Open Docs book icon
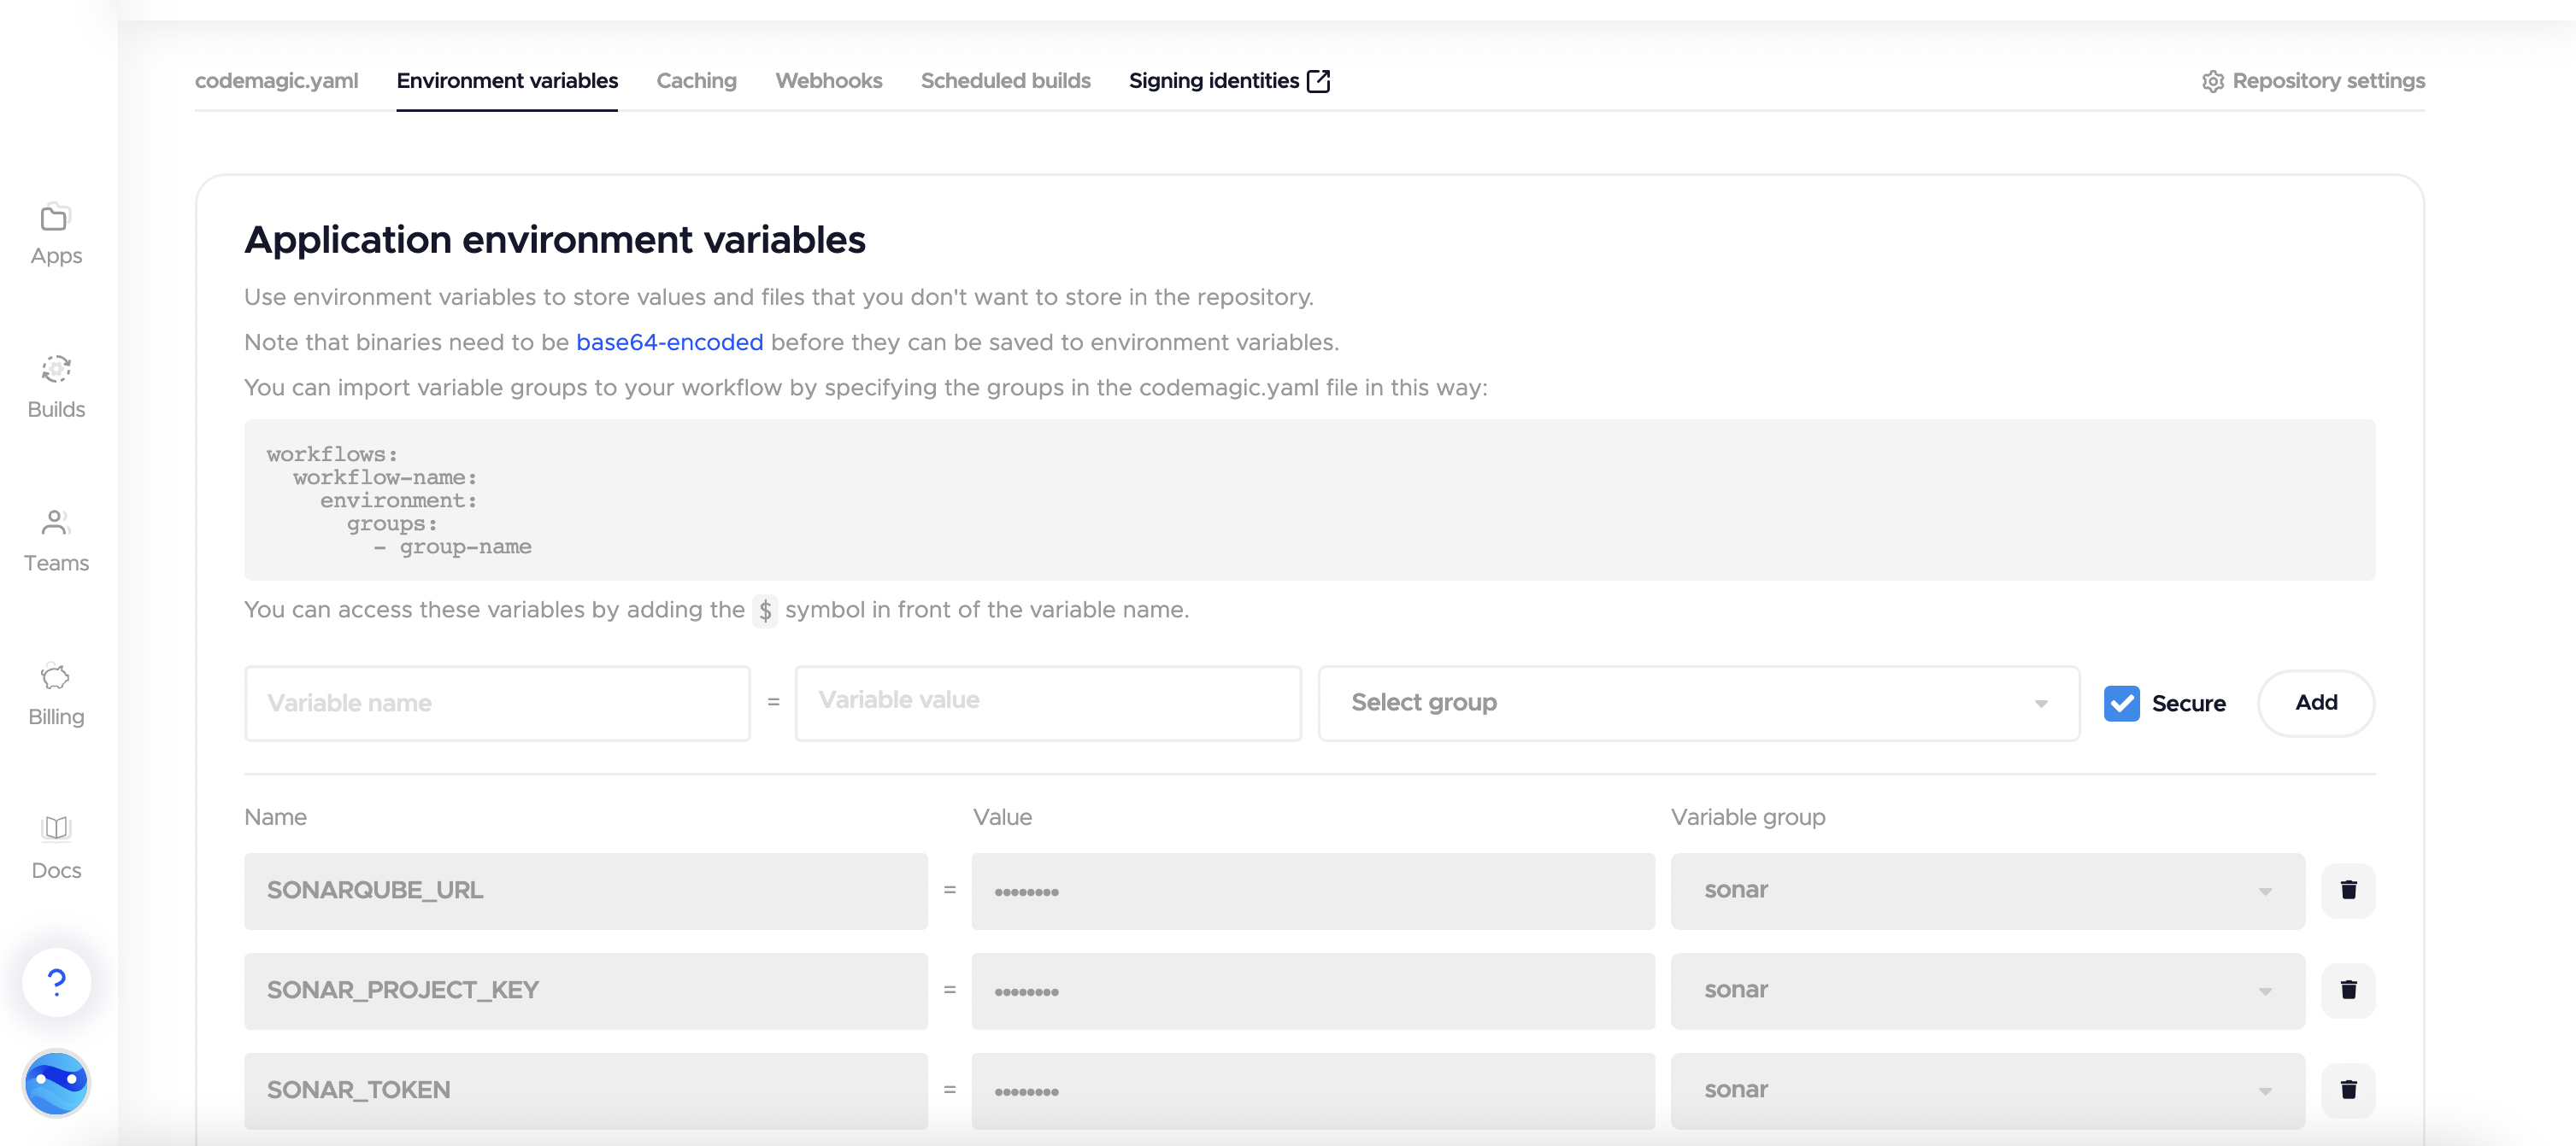Viewport: 2576px width, 1146px height. [x=55, y=828]
